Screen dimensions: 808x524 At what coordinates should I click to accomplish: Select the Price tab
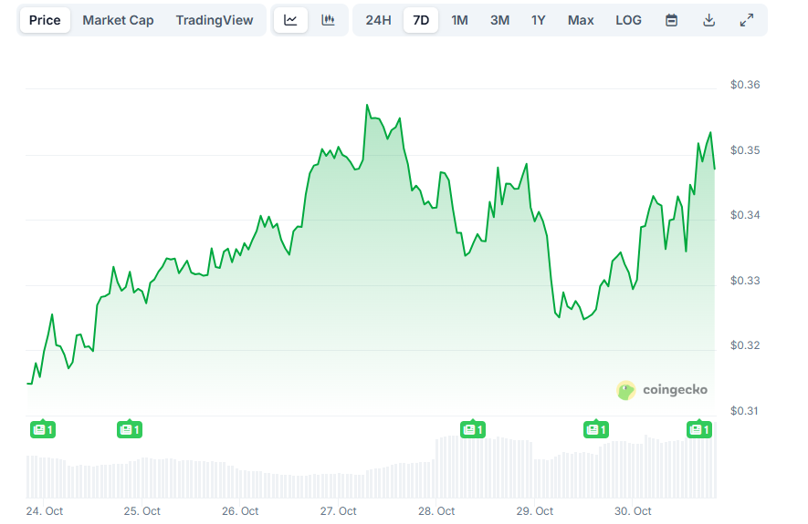[x=45, y=20]
